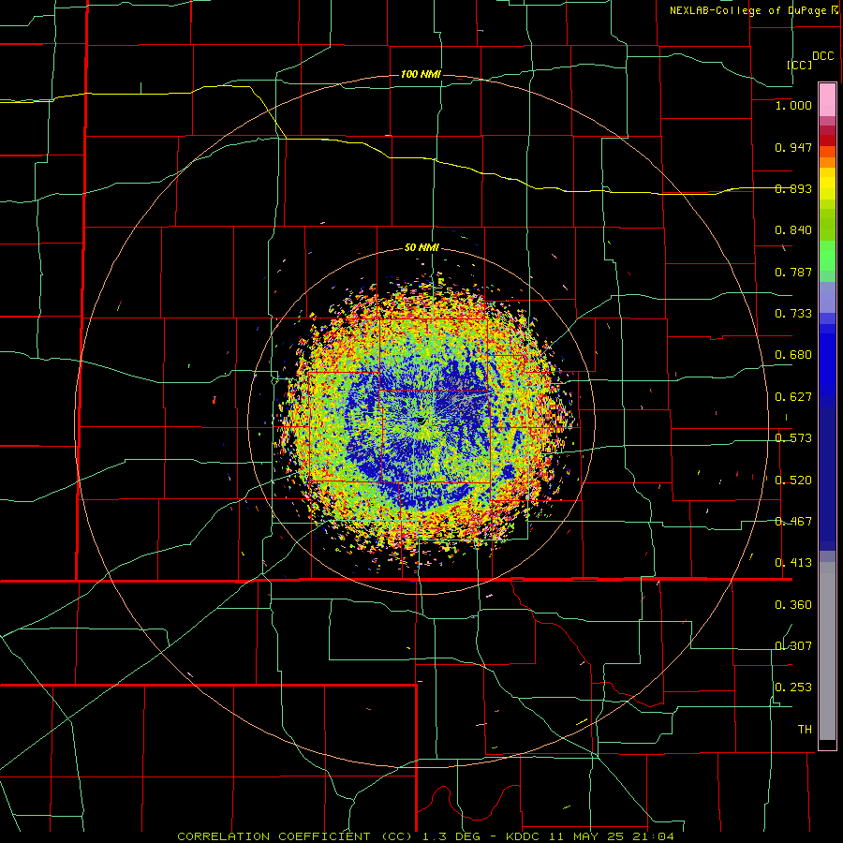This screenshot has width=843, height=843.
Task: Click the 0.787 legend value
Action: coord(793,272)
